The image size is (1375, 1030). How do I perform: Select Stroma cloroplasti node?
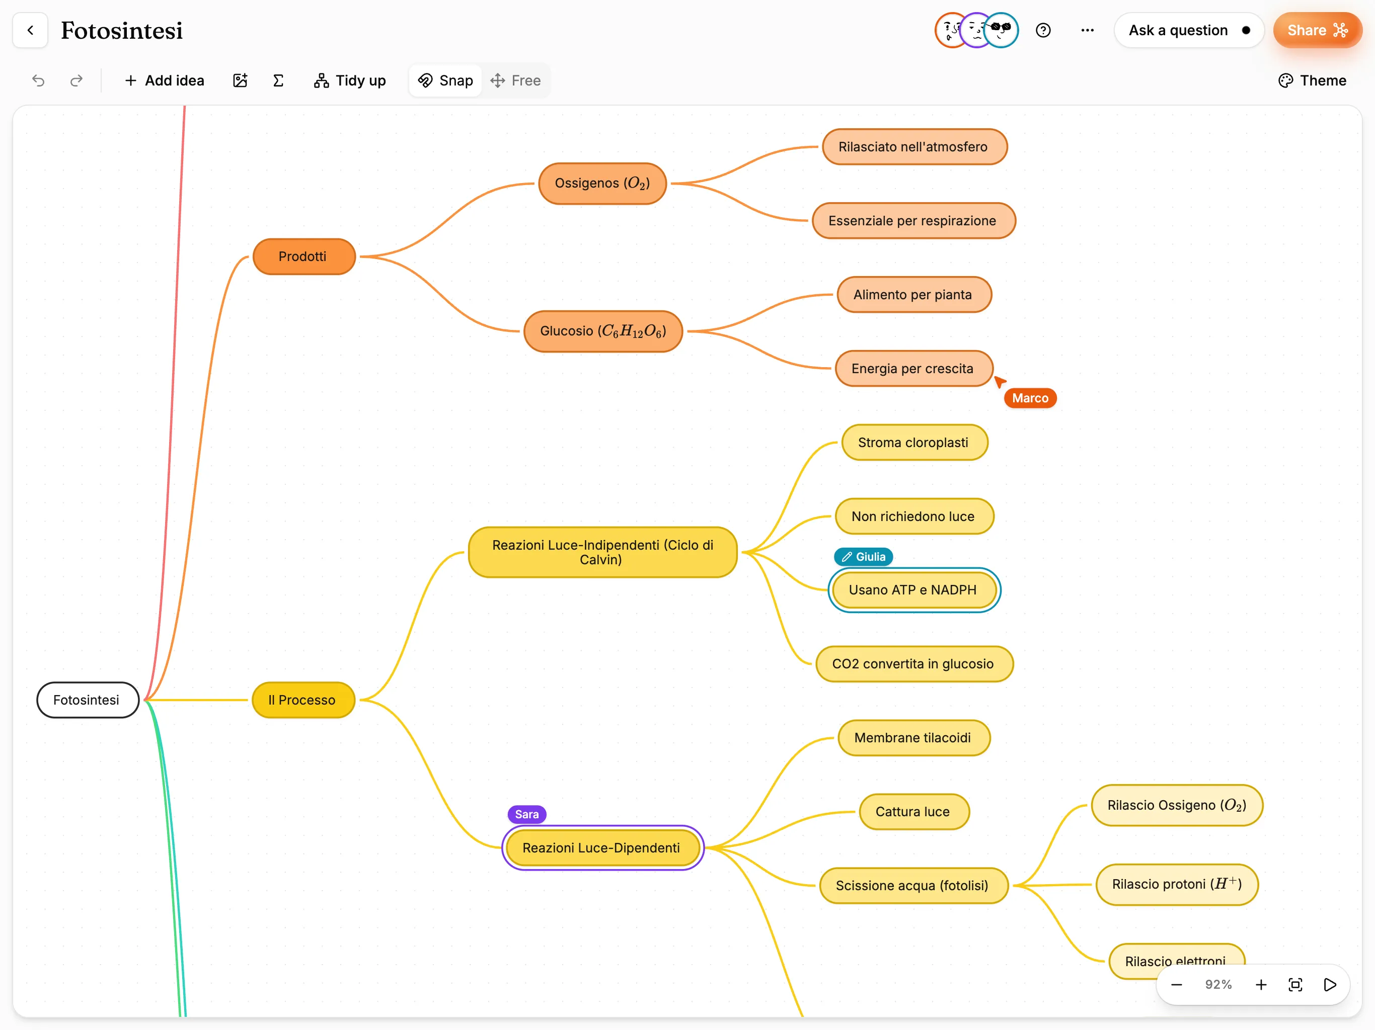pyautogui.click(x=914, y=442)
